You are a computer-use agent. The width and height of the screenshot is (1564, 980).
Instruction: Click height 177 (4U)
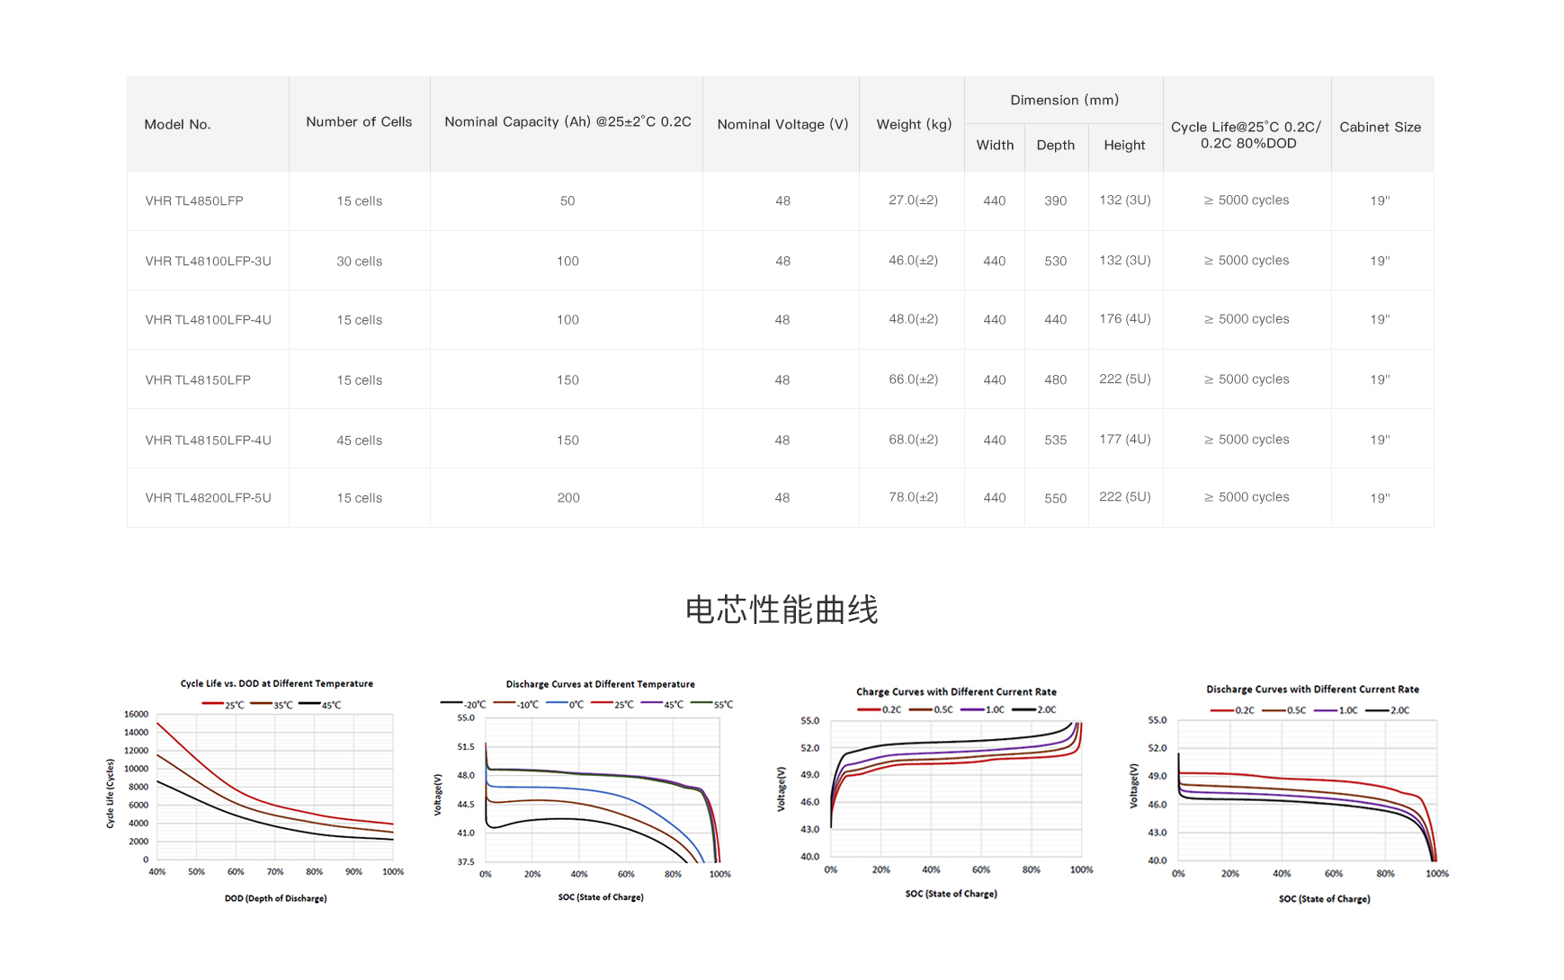[x=1124, y=439]
